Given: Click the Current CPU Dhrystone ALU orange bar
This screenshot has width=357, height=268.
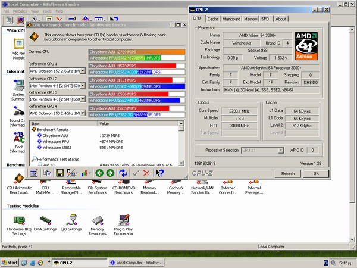Looking at the screenshot, I should 137,52.
